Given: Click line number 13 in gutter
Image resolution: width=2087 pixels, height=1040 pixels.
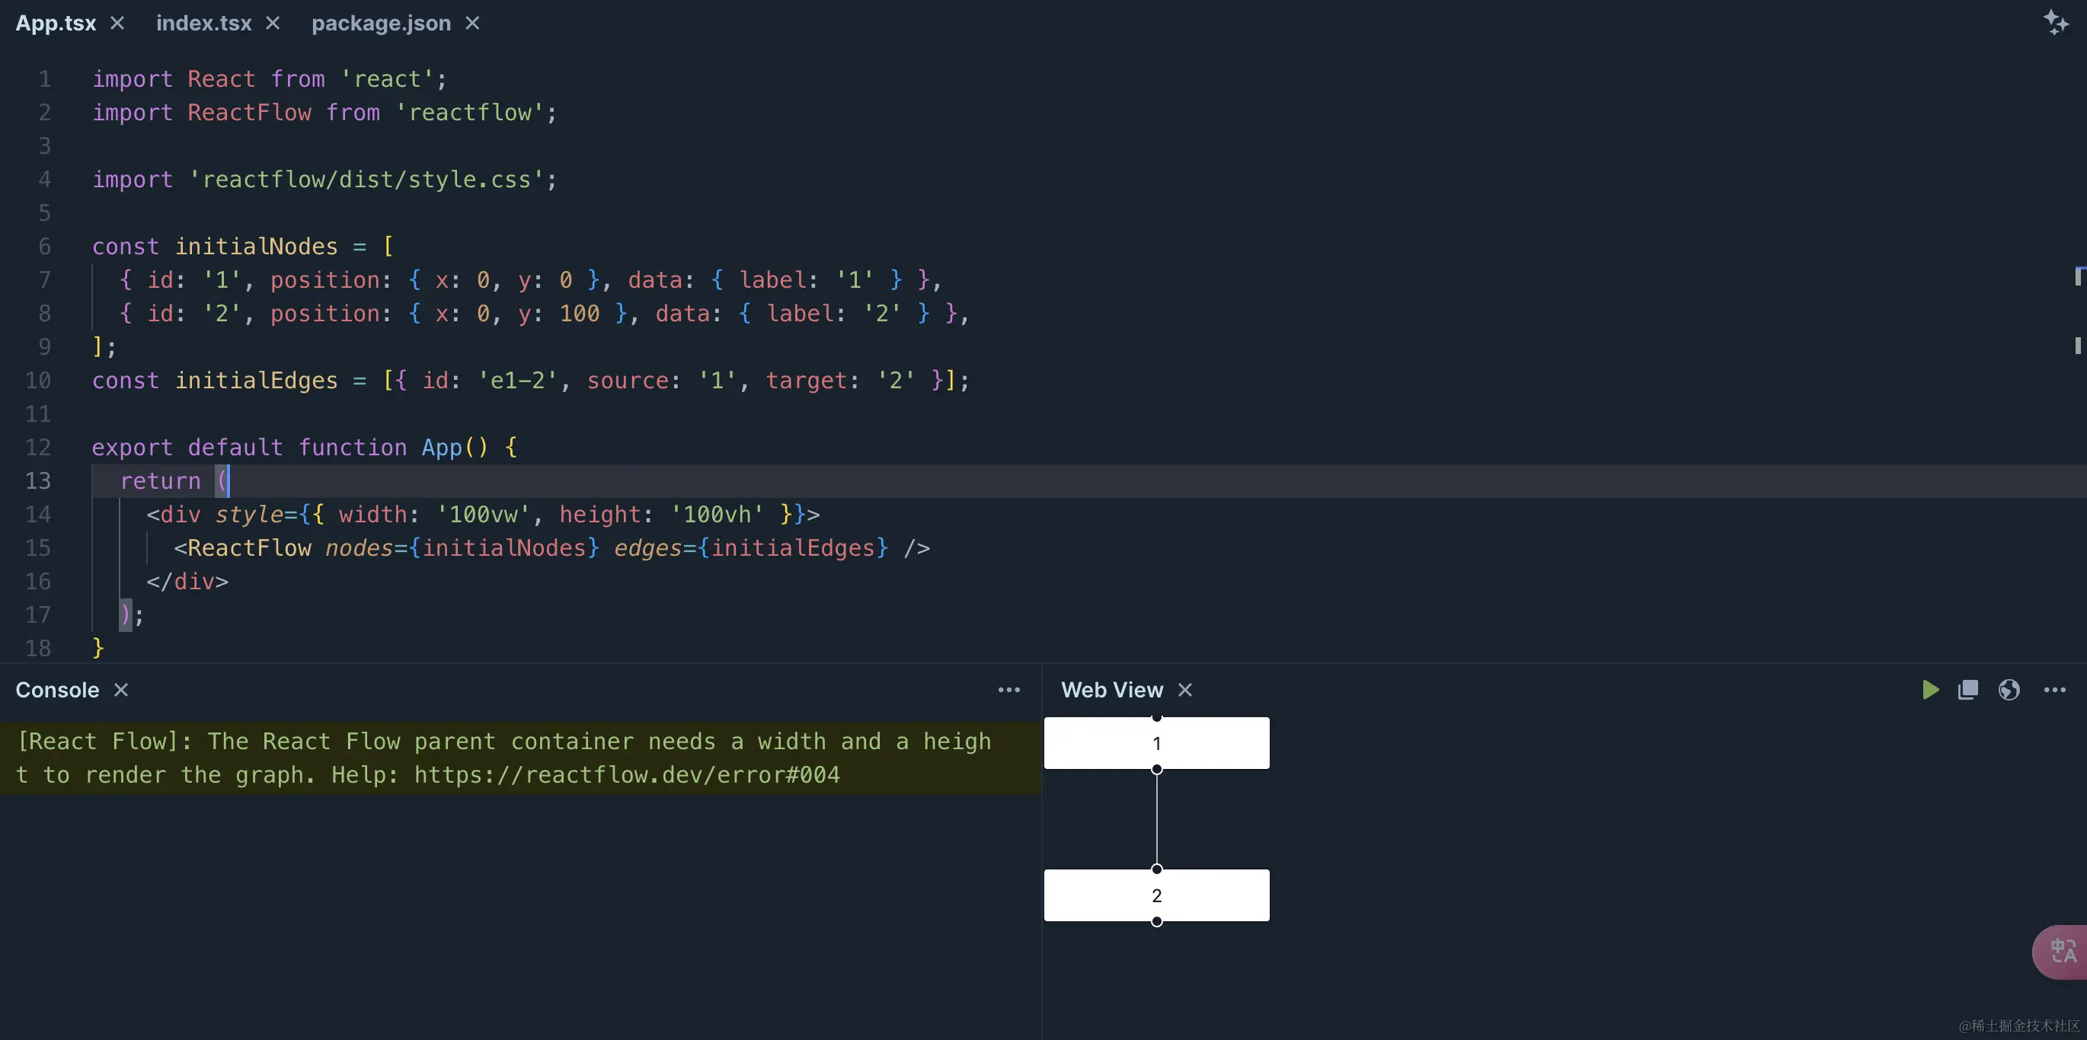Looking at the screenshot, I should click(x=38, y=480).
